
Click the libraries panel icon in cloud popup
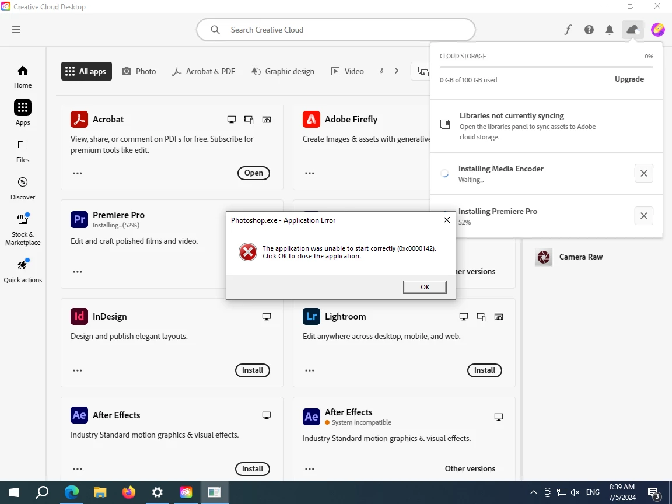coord(445,124)
